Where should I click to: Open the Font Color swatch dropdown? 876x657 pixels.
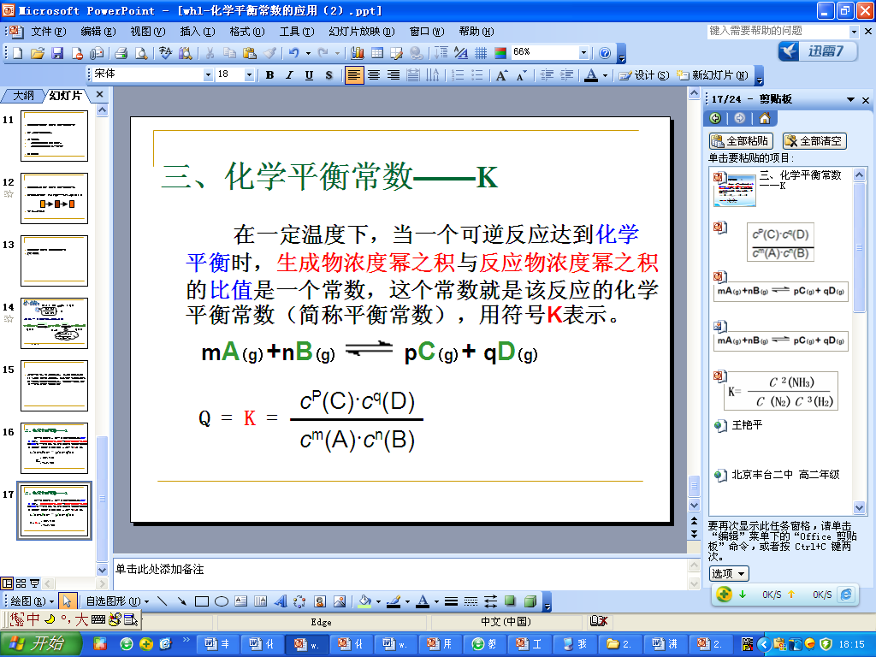point(603,74)
